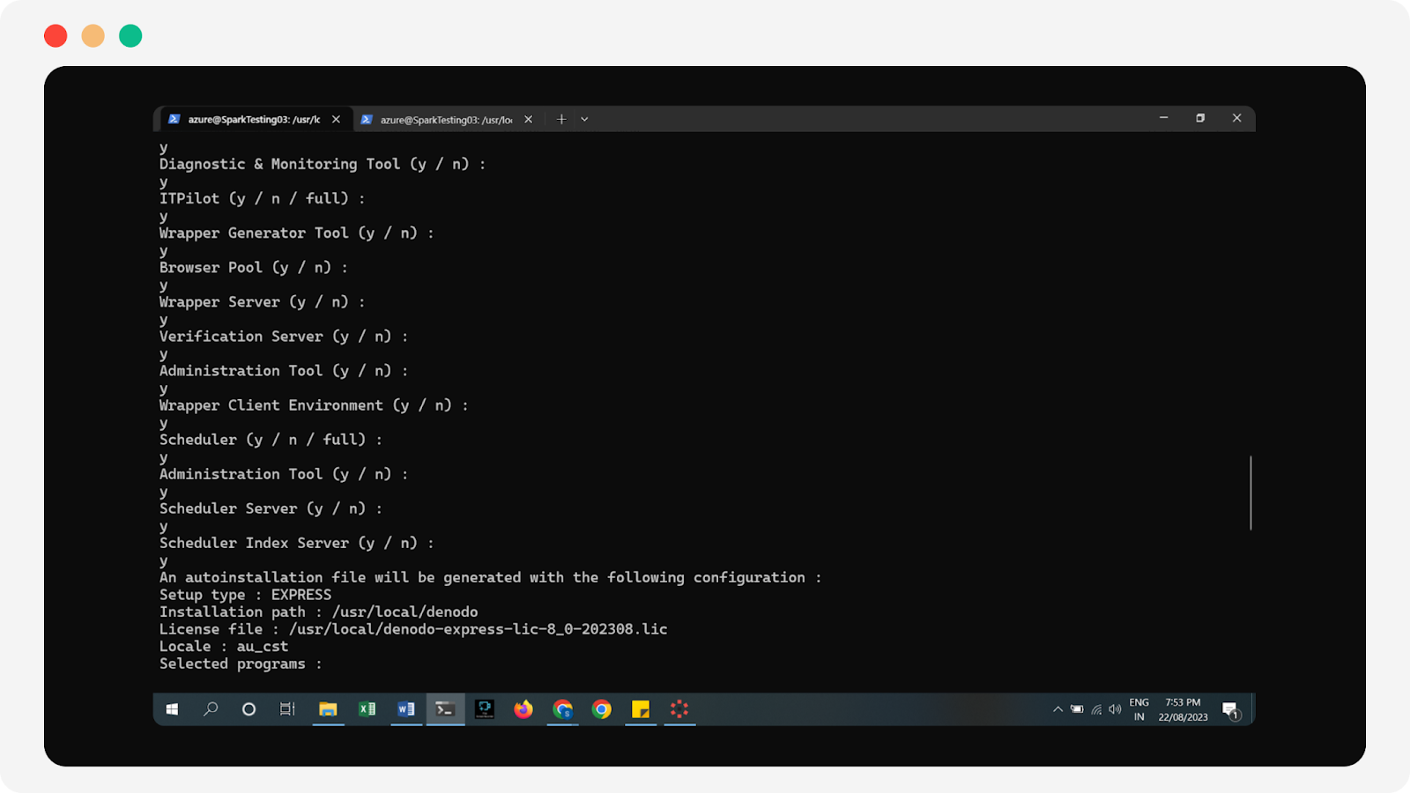Click 'Browser Pool (y / n) :' line
Screen dimensions: 1410x793
pos(254,267)
